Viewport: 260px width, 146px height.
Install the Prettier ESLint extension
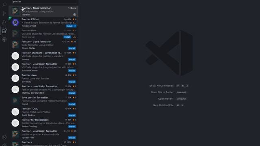pyautogui.click(x=69, y=26)
